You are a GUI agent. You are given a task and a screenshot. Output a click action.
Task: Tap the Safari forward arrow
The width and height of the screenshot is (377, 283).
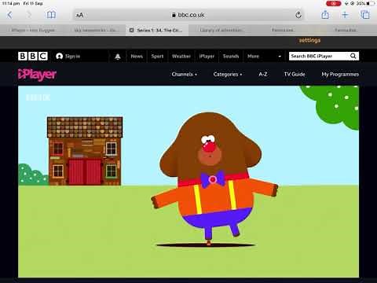(x=29, y=15)
